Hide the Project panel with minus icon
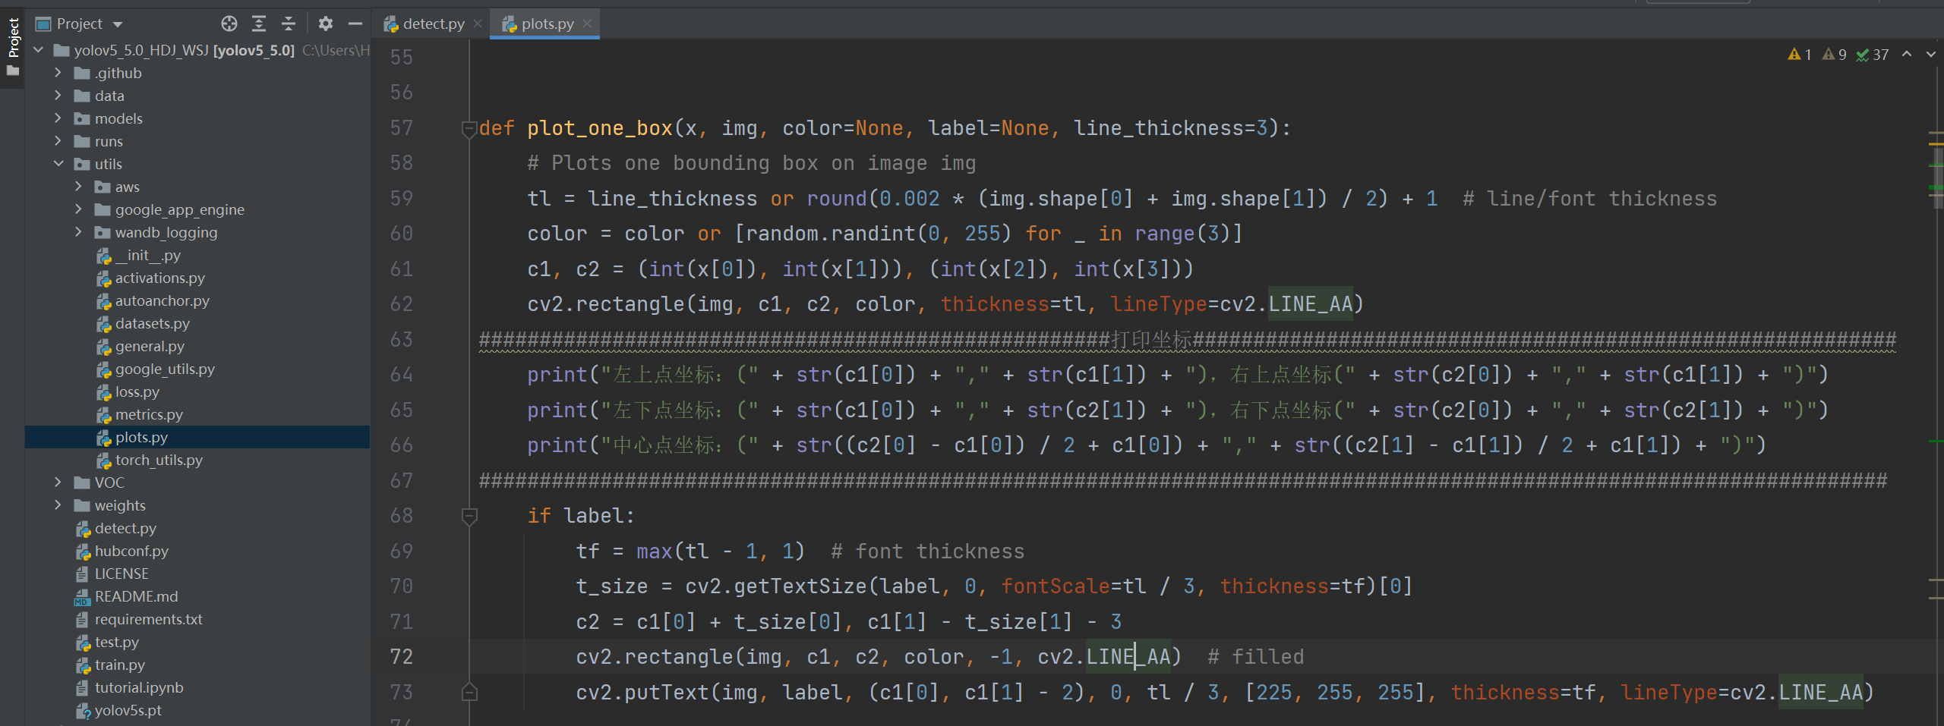This screenshot has width=1944, height=726. pyautogui.click(x=355, y=24)
